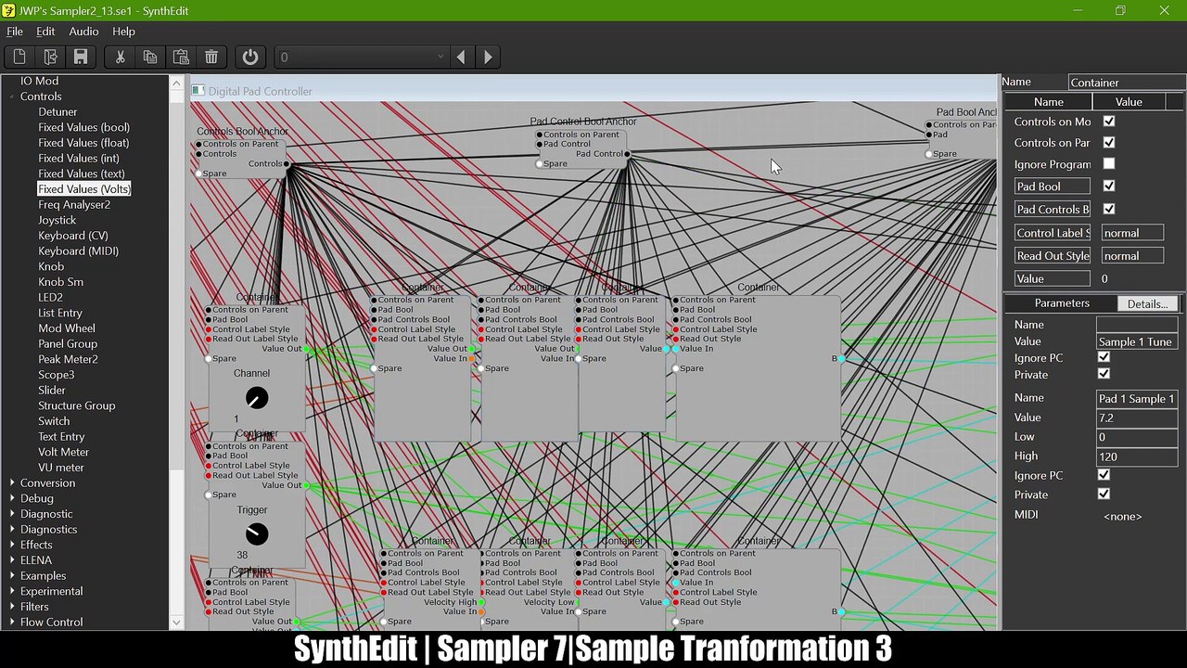Viewport: 1187px width, 668px height.
Task: Edit Control Label Style value field
Action: (1132, 233)
